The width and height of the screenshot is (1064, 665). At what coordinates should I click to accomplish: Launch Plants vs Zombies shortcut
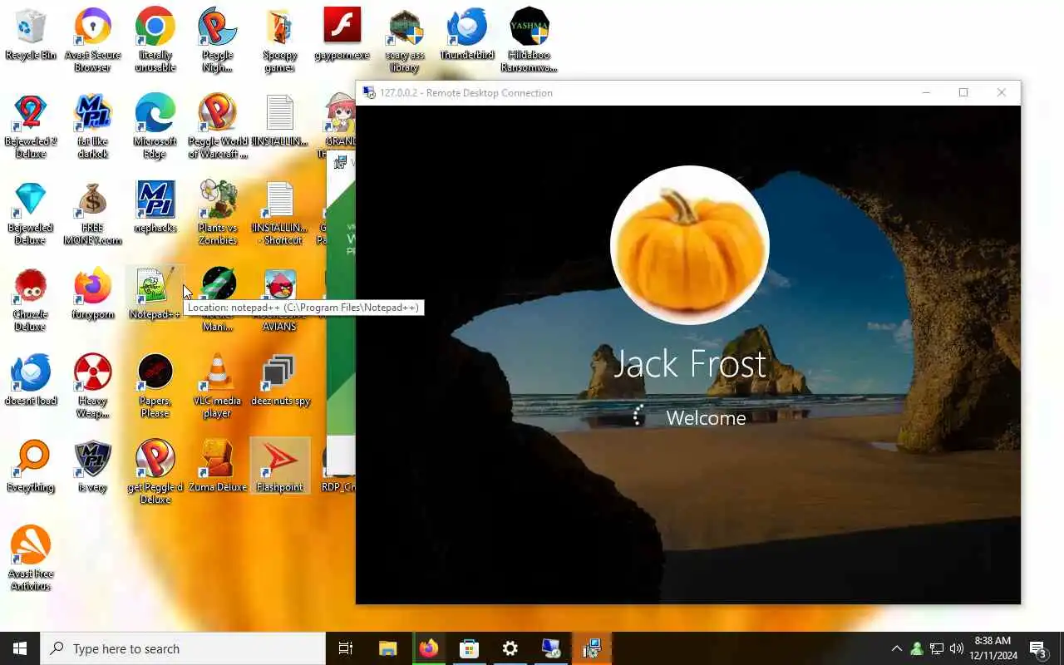pos(217,213)
